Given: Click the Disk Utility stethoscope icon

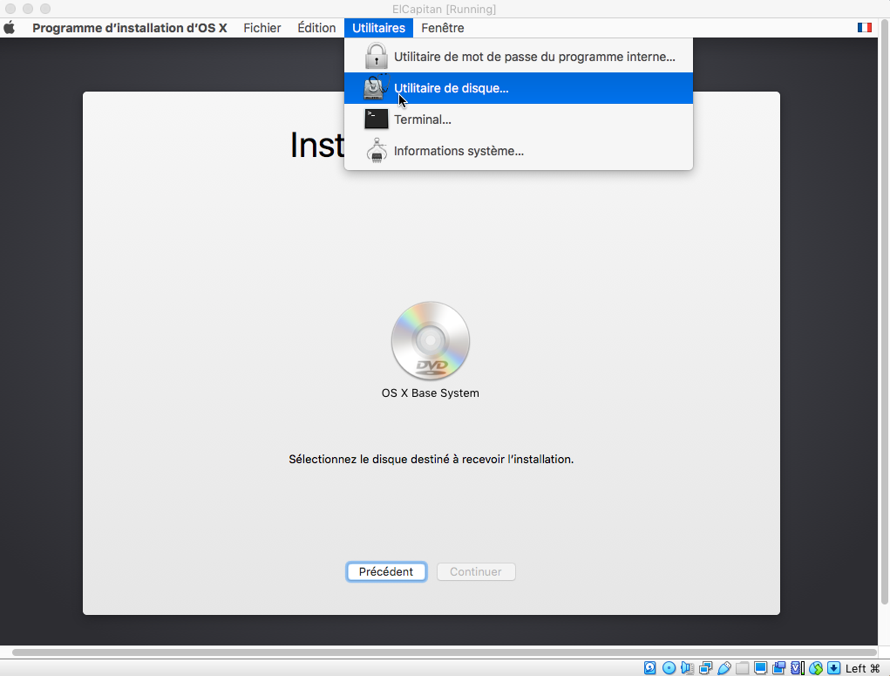Looking at the screenshot, I should [x=377, y=87].
